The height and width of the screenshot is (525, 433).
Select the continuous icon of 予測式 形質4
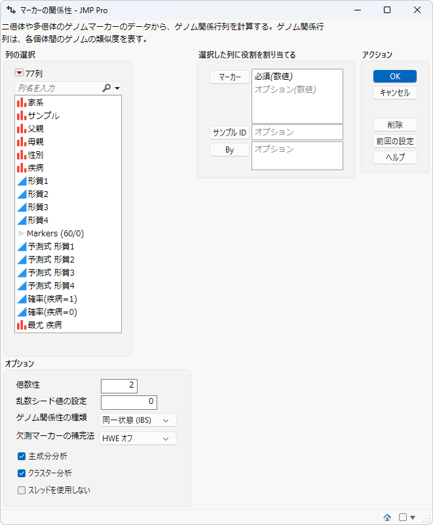point(22,286)
